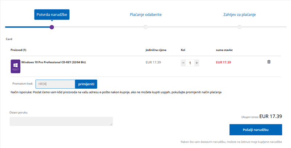Click the quantity field showing 1
Screen dimensions: 291x148
pos(190,63)
